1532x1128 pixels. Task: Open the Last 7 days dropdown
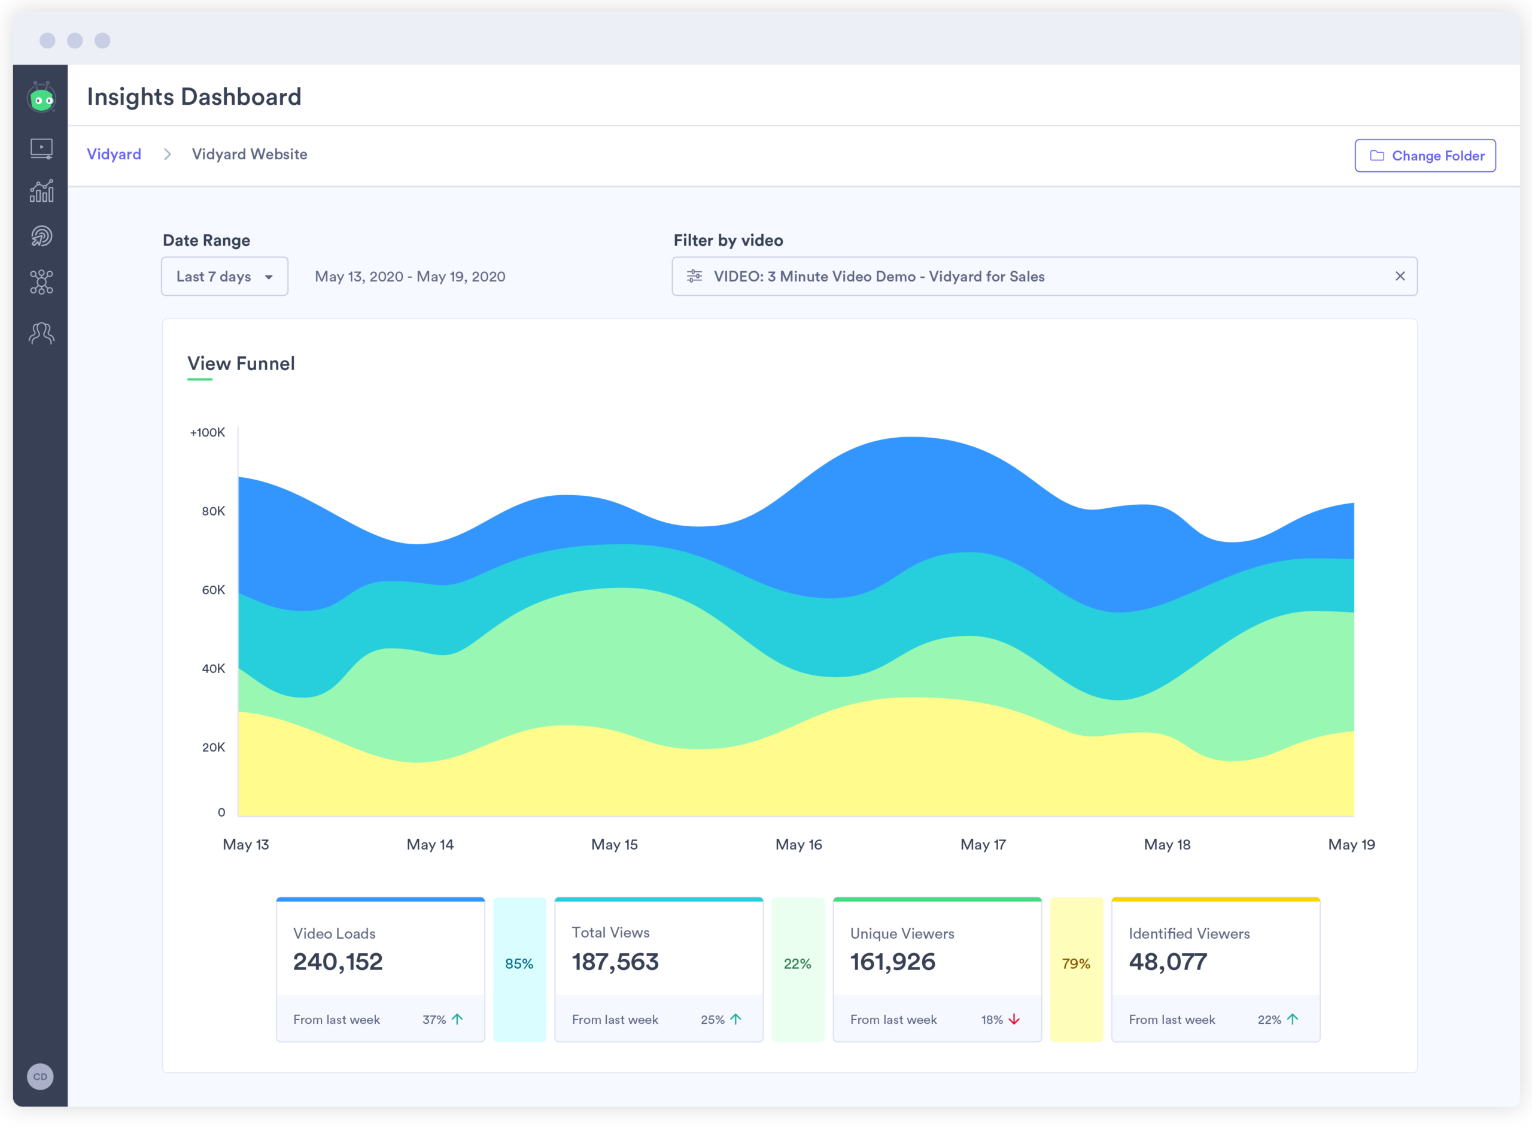click(224, 277)
